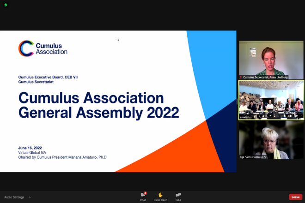Open Audio Settings
This screenshot has height=203, width=305.
coord(14,197)
